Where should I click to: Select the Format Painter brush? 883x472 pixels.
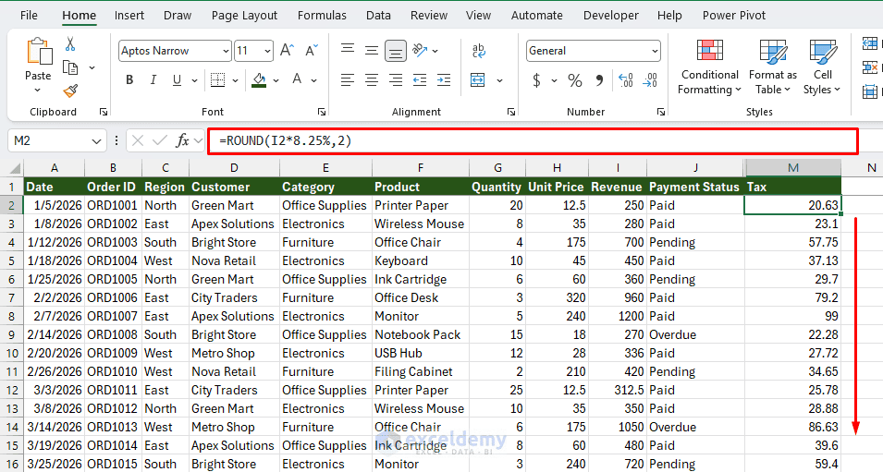point(70,90)
